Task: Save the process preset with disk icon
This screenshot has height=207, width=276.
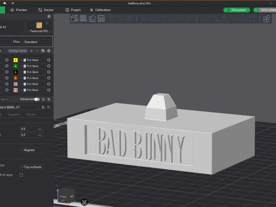Action: pos(43,108)
